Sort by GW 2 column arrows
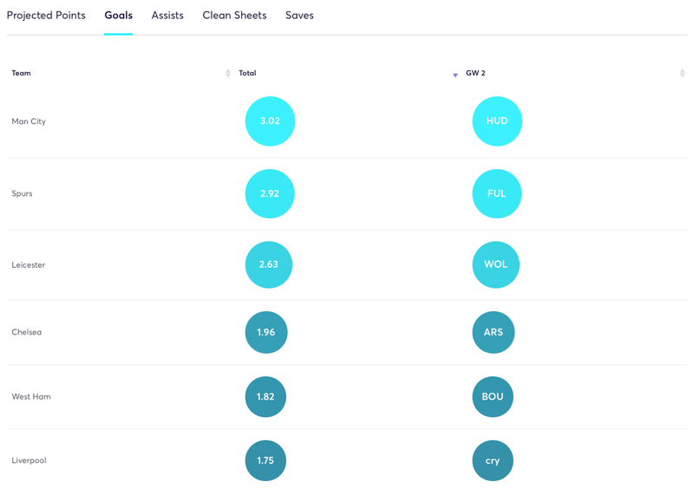The image size is (694, 488). (x=682, y=73)
